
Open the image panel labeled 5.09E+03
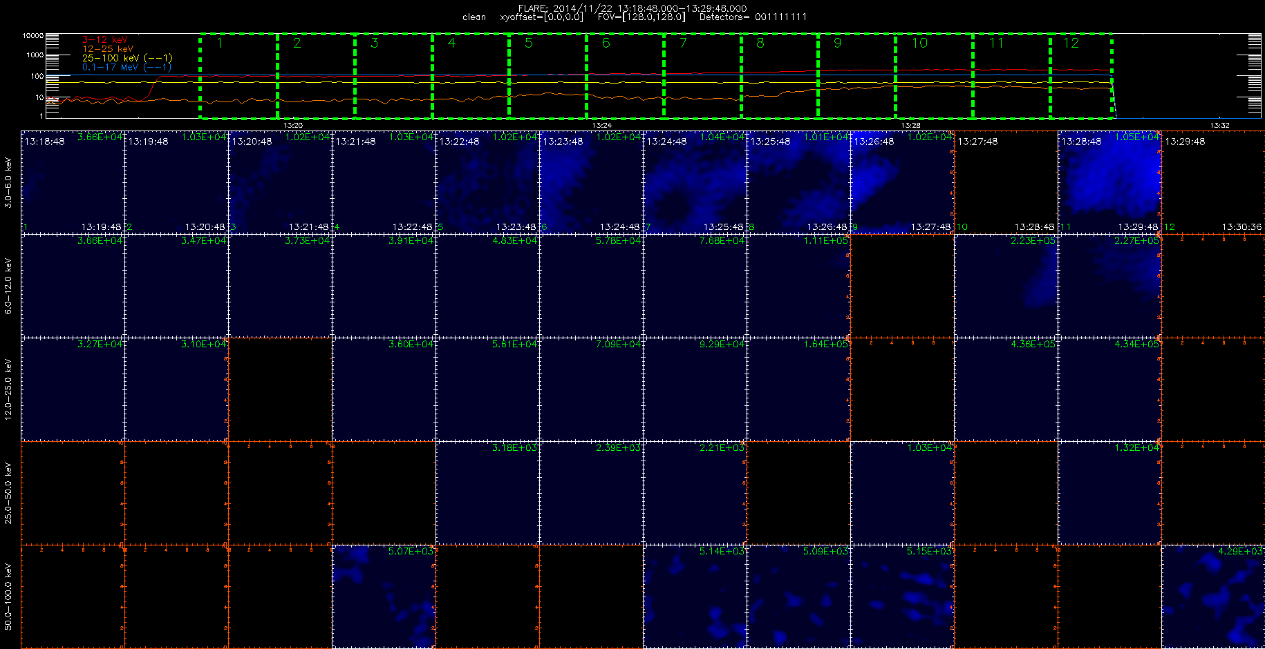pos(799,597)
